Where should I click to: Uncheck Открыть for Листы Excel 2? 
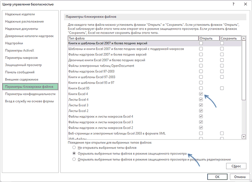(x=201, y=111)
